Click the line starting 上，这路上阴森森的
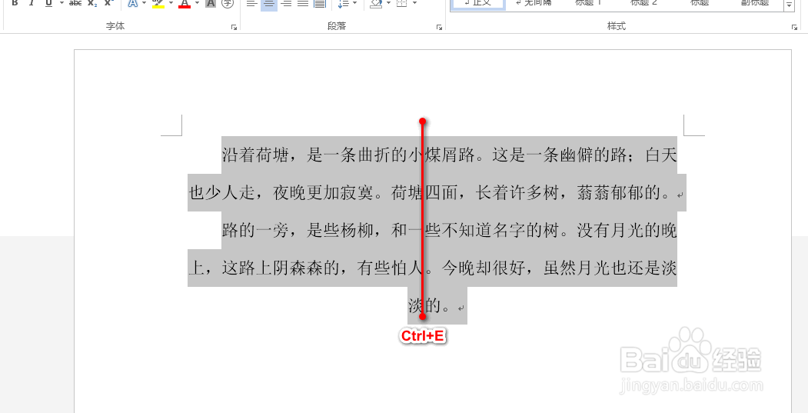The height and width of the screenshot is (413, 808). [x=433, y=268]
